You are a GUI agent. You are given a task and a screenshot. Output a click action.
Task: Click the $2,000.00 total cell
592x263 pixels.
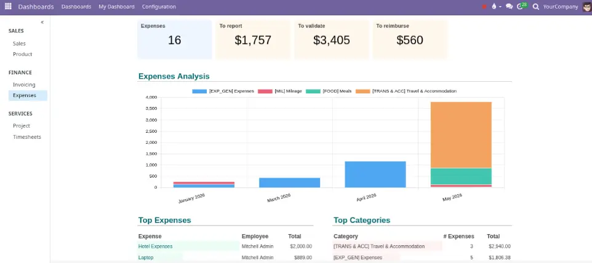[301, 246]
